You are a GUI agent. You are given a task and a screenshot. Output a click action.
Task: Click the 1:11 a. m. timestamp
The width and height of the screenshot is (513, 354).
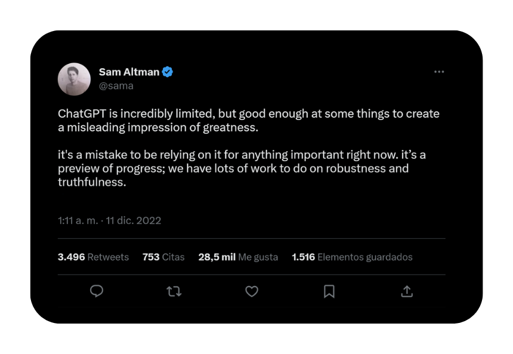pyautogui.click(x=78, y=220)
